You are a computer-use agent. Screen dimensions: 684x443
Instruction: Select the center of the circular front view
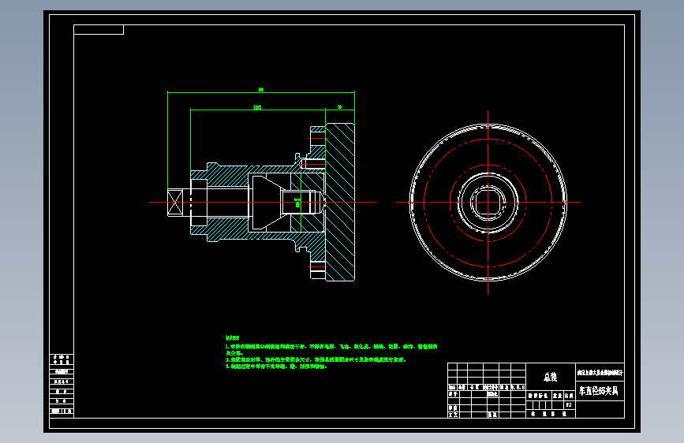[x=488, y=203]
